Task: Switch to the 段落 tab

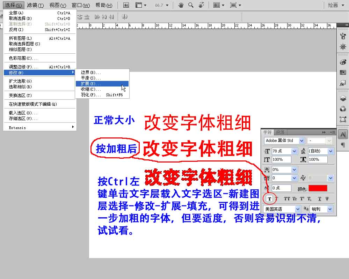Action: (x=280, y=133)
